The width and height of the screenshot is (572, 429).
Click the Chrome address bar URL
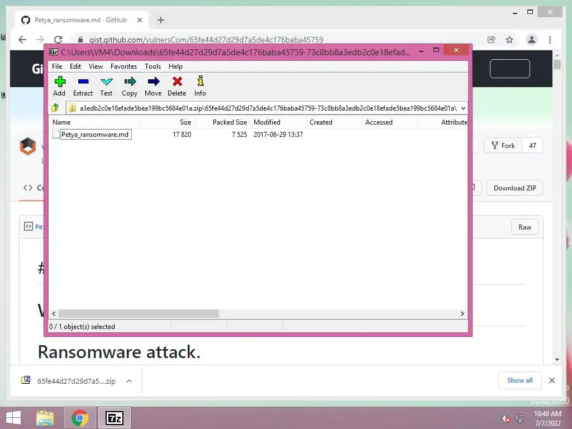(206, 40)
